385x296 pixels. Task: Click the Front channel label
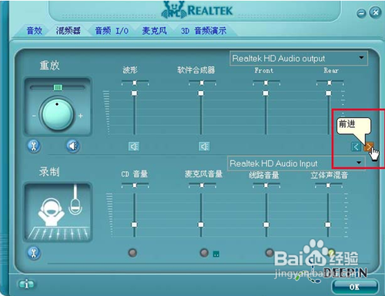pyautogui.click(x=264, y=70)
